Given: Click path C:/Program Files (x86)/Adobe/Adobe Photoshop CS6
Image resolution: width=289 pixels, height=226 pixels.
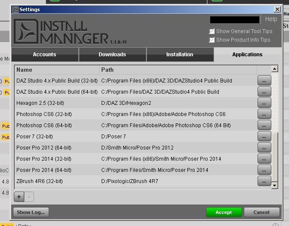Looking at the screenshot, I should click(164, 114).
